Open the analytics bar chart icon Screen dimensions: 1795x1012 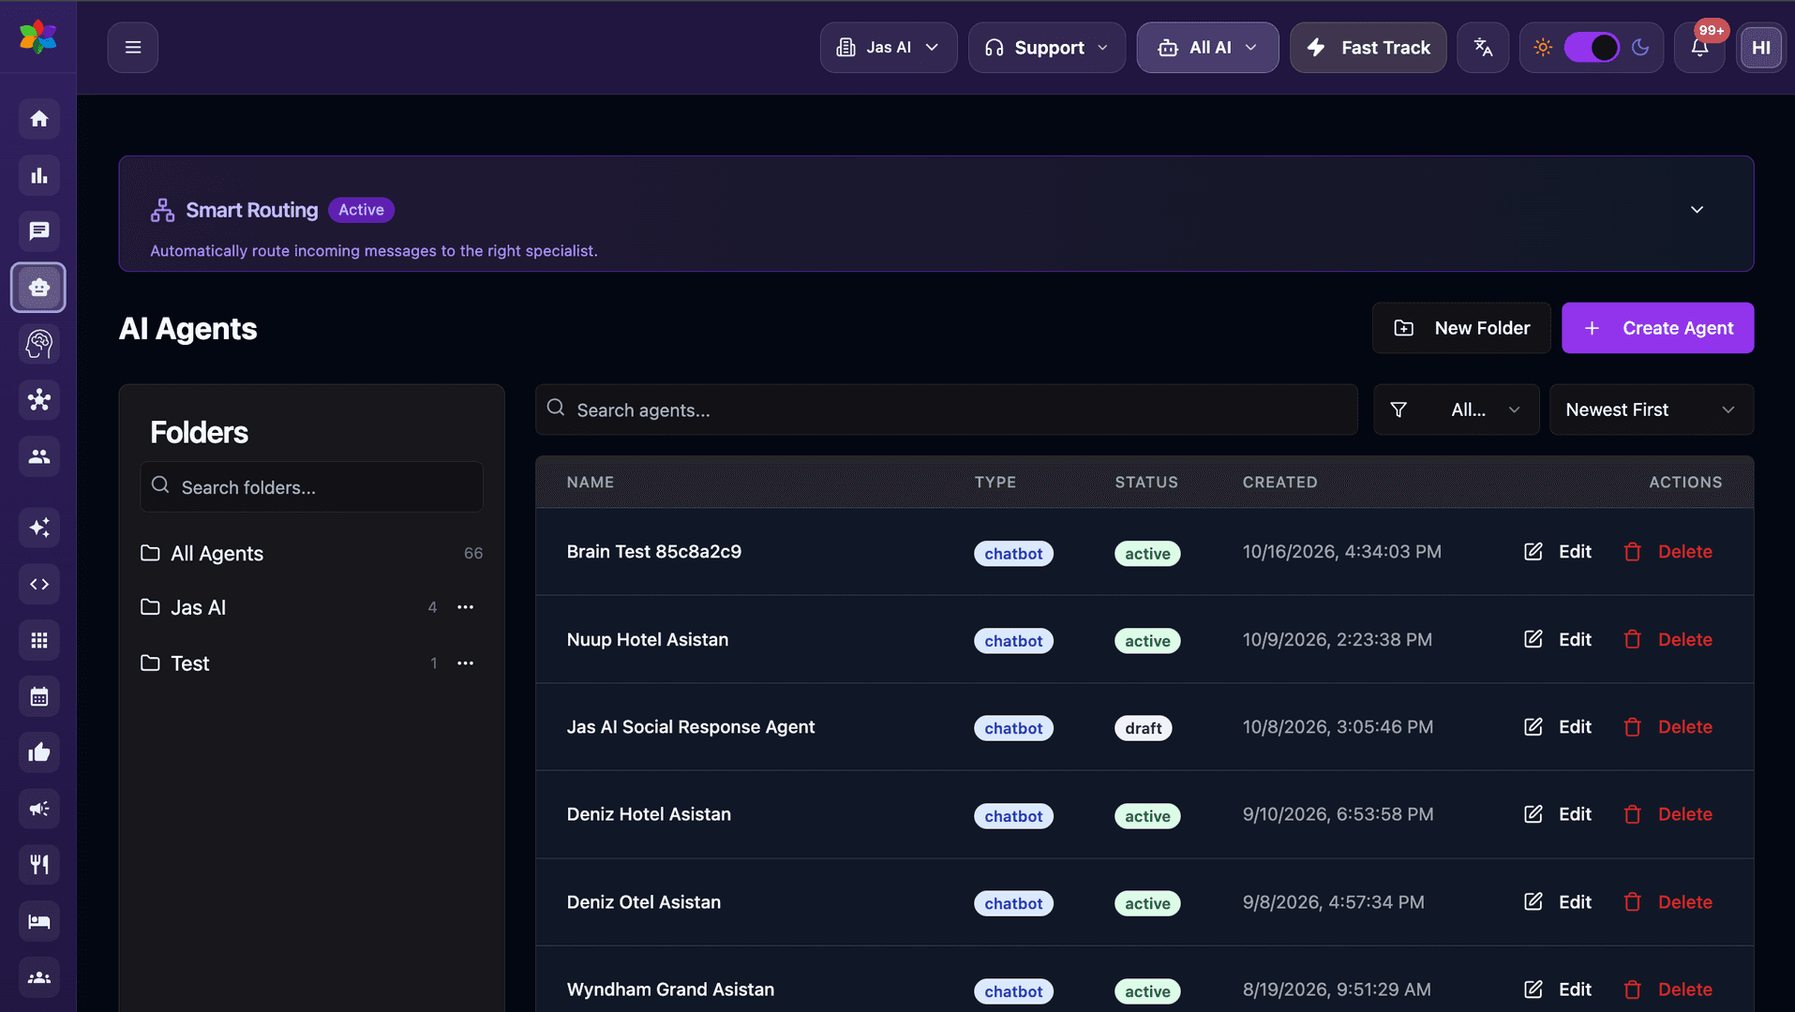38,175
